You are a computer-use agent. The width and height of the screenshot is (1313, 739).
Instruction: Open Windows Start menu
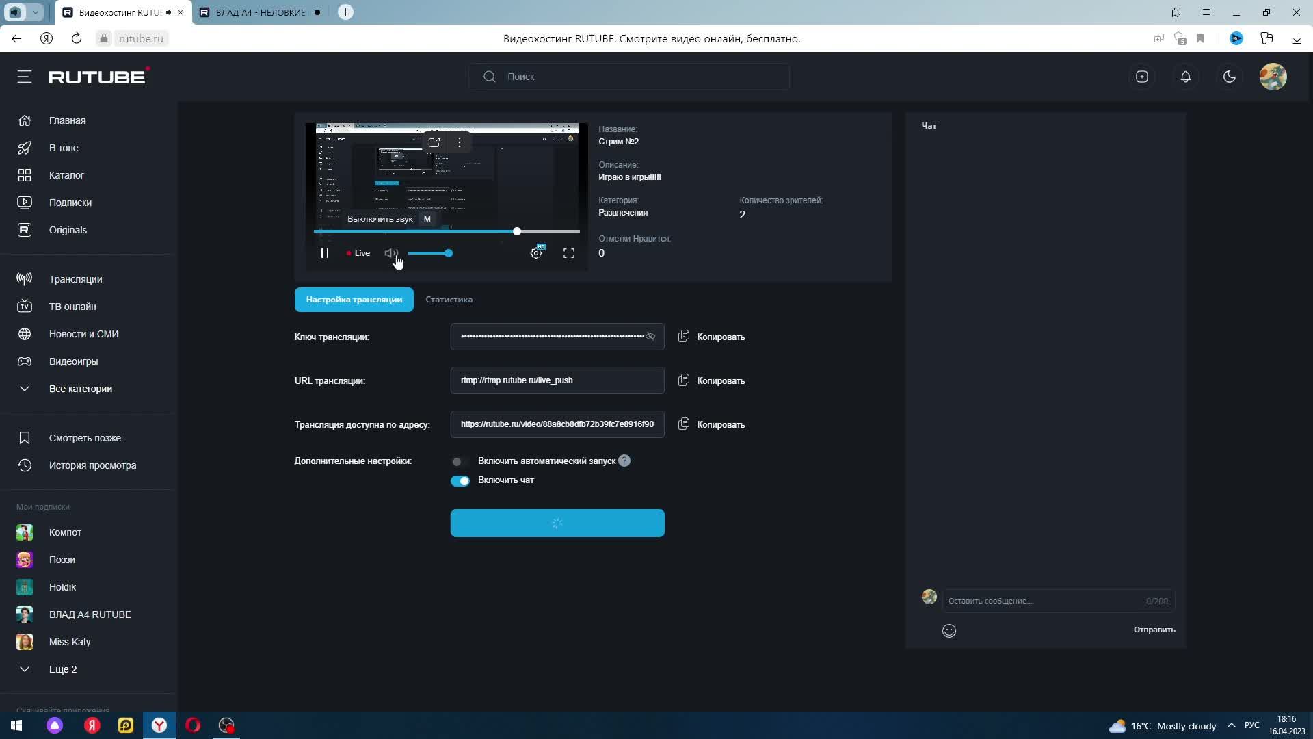coord(16,725)
